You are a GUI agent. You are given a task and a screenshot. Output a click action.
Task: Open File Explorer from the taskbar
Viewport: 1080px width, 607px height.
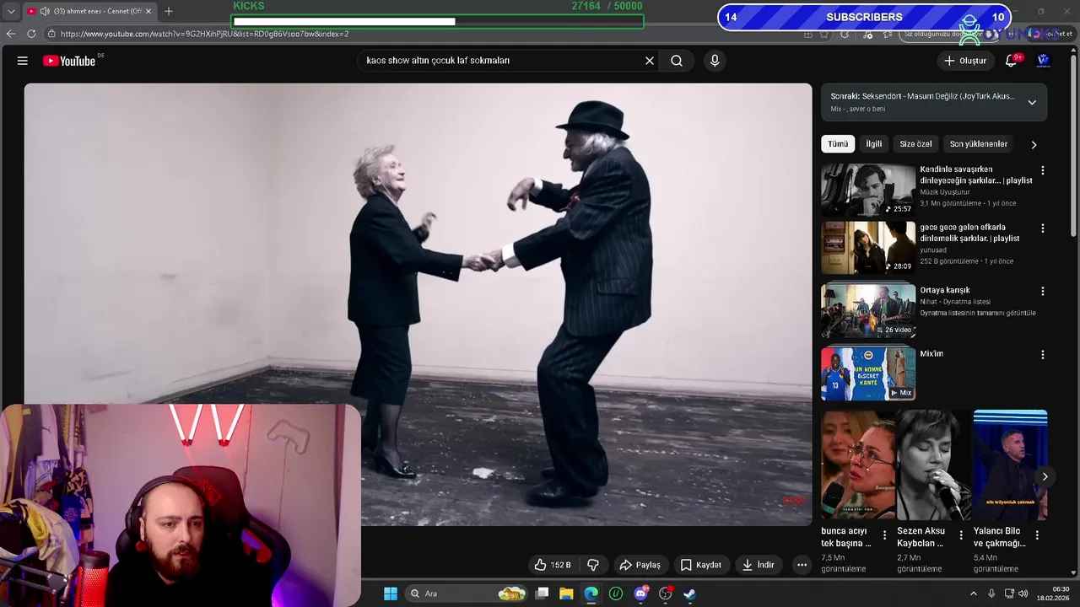coord(566,594)
